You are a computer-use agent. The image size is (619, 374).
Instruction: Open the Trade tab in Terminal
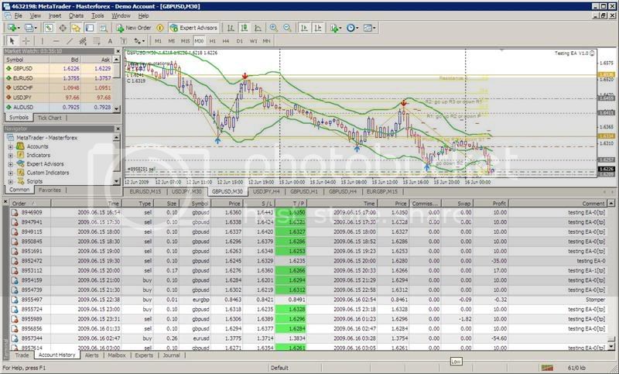click(22, 355)
